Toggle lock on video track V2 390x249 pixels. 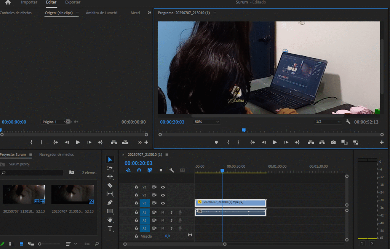136,195
